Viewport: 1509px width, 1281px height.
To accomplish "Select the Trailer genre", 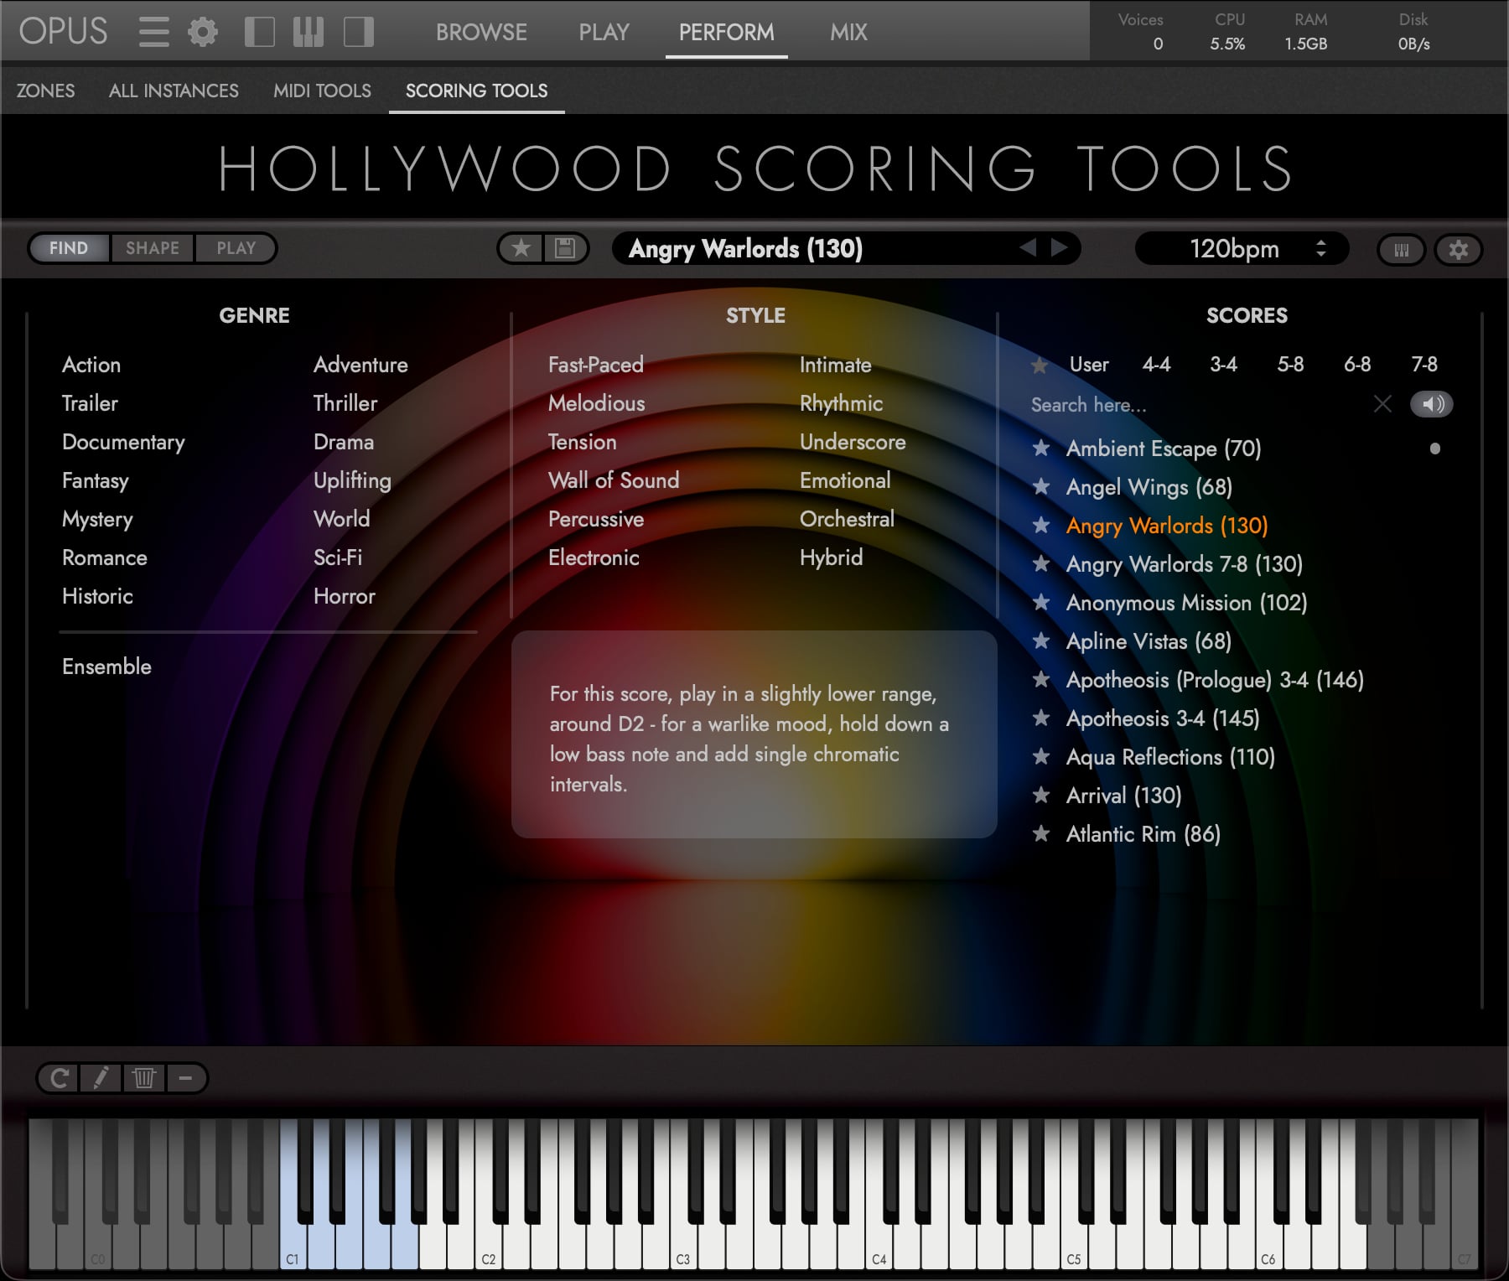I will pyautogui.click(x=90, y=403).
